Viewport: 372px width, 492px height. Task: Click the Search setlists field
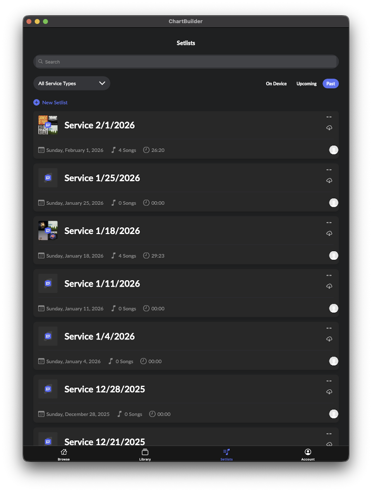(x=186, y=62)
